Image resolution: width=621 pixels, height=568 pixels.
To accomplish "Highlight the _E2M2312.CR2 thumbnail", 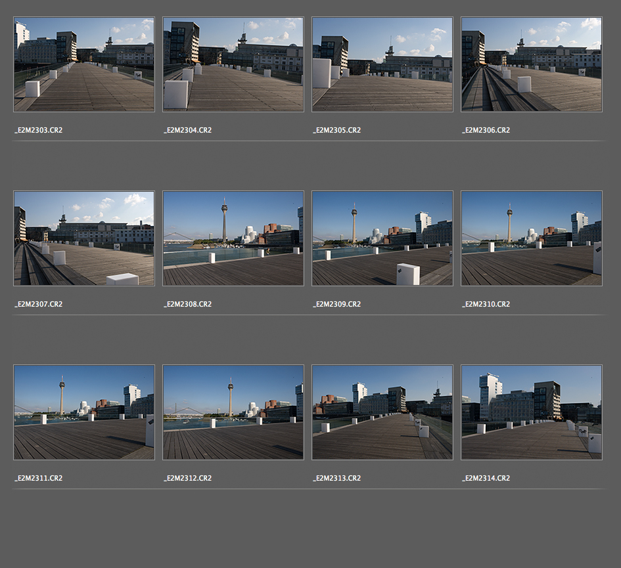I will (233, 412).
